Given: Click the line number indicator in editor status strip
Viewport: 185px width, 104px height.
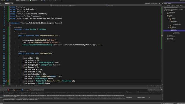Looking at the screenshot, I should pyautogui.click(x=151, y=86).
